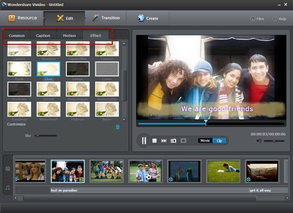Switch to the Common tab

(17, 36)
